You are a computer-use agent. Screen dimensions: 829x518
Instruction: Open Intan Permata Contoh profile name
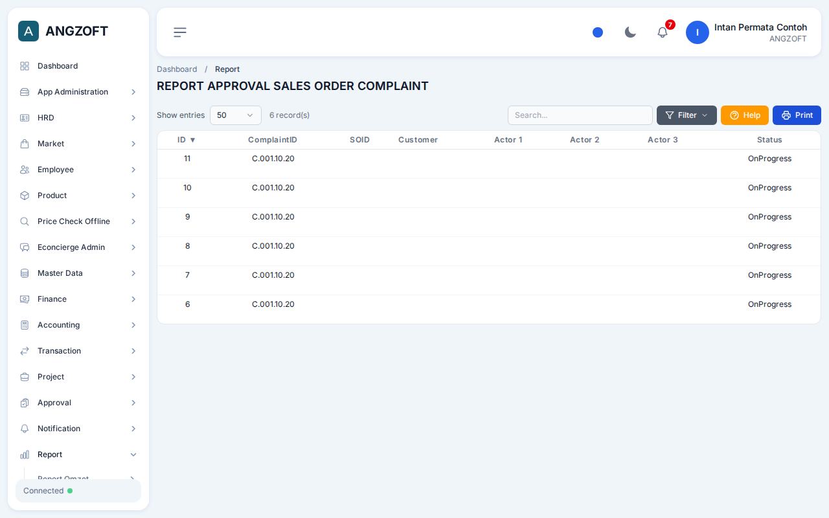point(760,27)
